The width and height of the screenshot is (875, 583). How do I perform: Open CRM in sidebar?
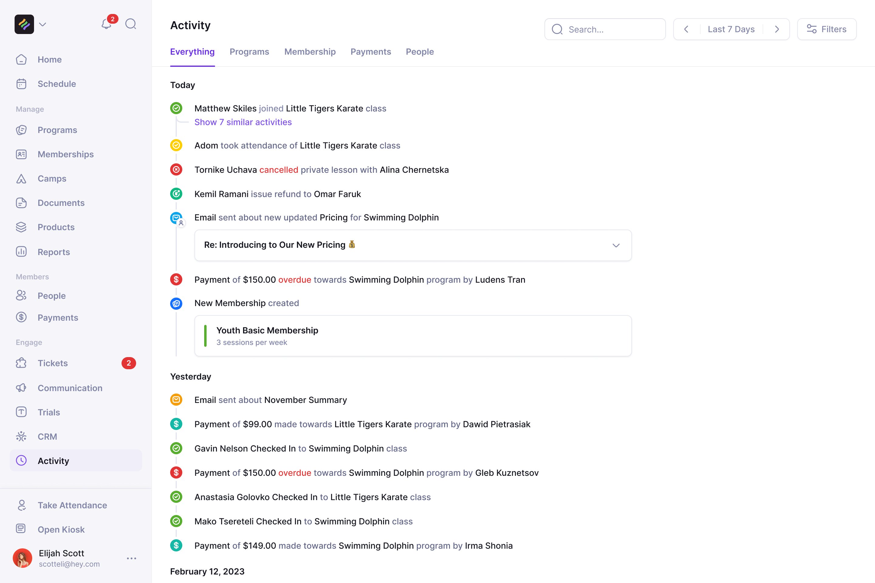[x=47, y=437]
